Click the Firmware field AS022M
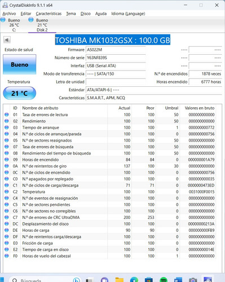This screenshot has width=225, height=282. (x=116, y=50)
